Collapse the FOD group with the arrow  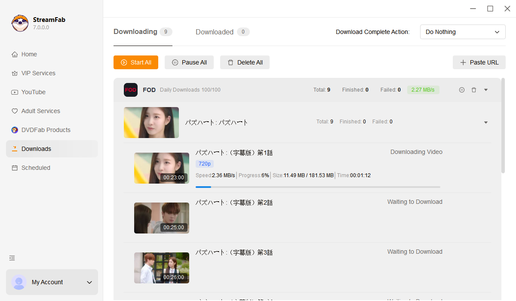[x=486, y=90]
